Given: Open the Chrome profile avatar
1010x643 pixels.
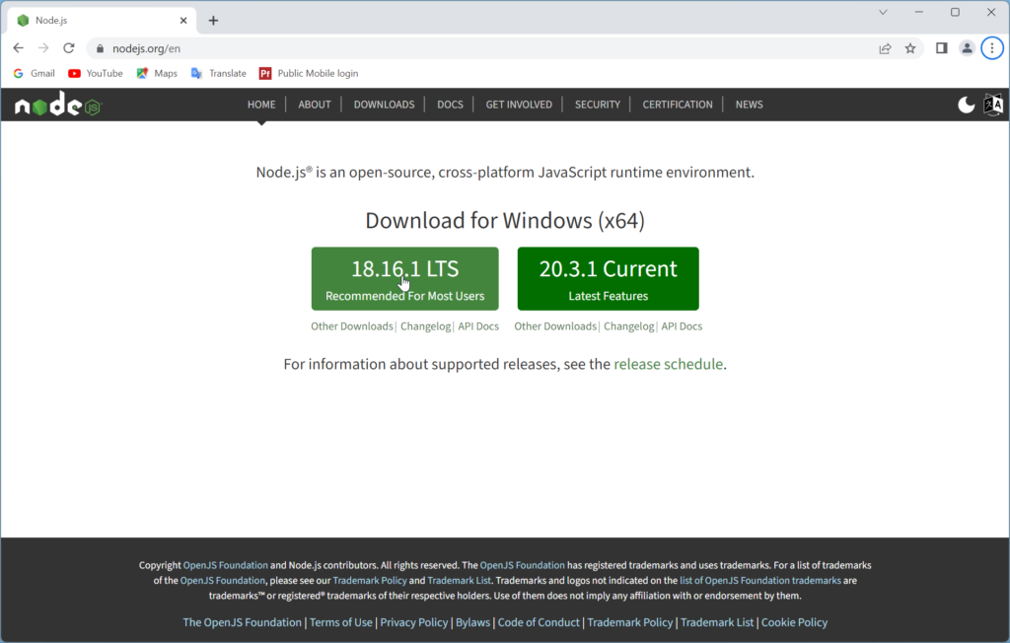Looking at the screenshot, I should coord(967,48).
